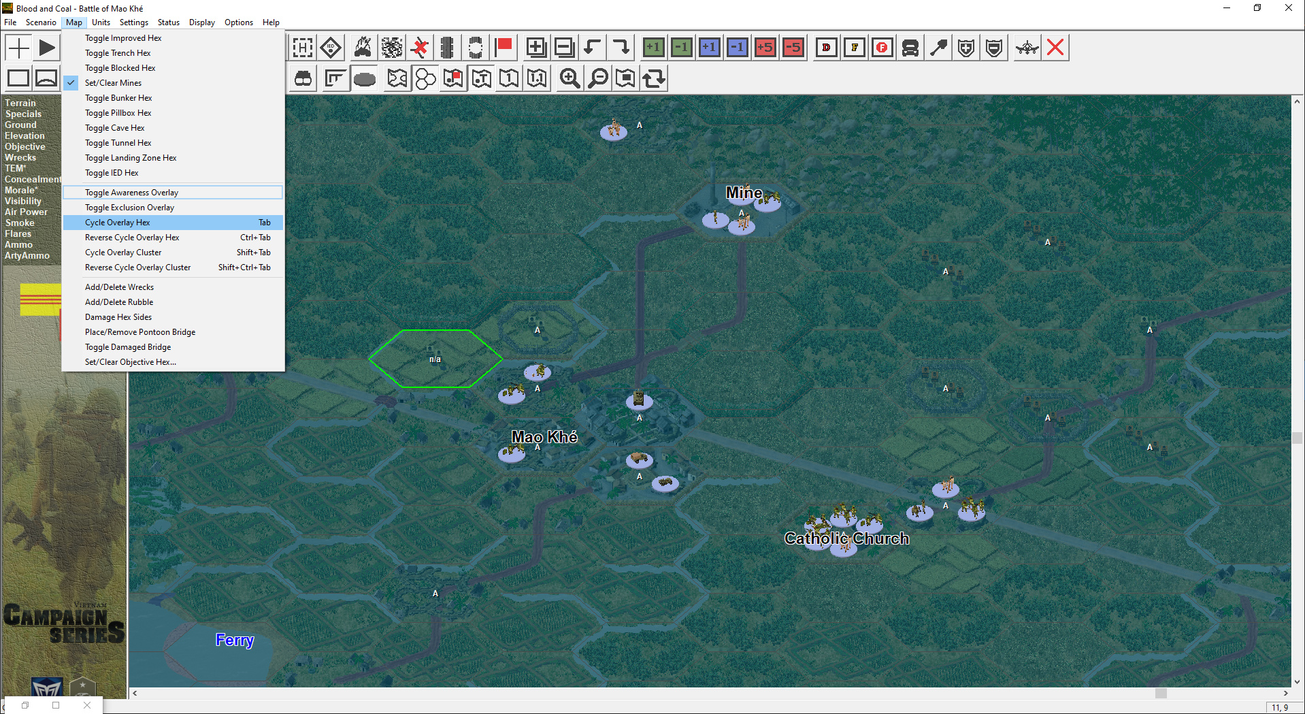Click the zoom in magnifier icon

(570, 78)
